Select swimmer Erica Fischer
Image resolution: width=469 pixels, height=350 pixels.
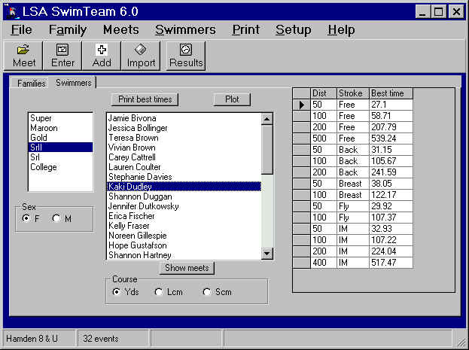184,216
